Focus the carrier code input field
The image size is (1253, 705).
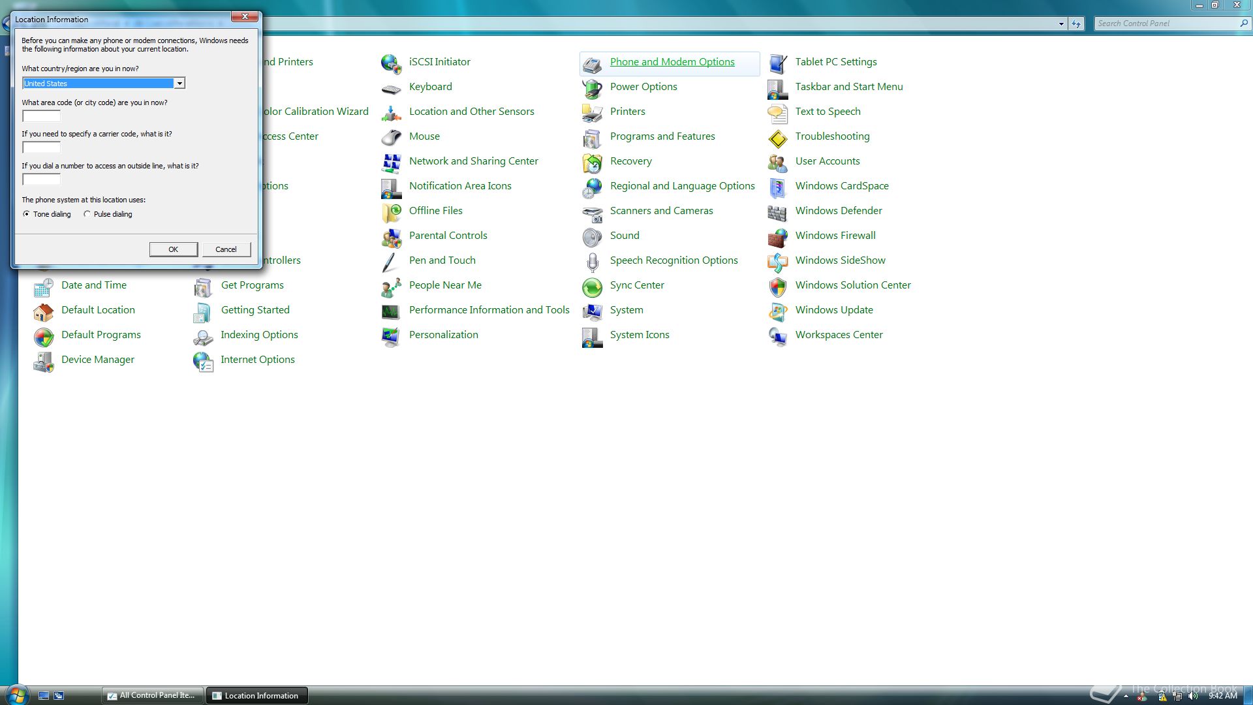coord(41,148)
